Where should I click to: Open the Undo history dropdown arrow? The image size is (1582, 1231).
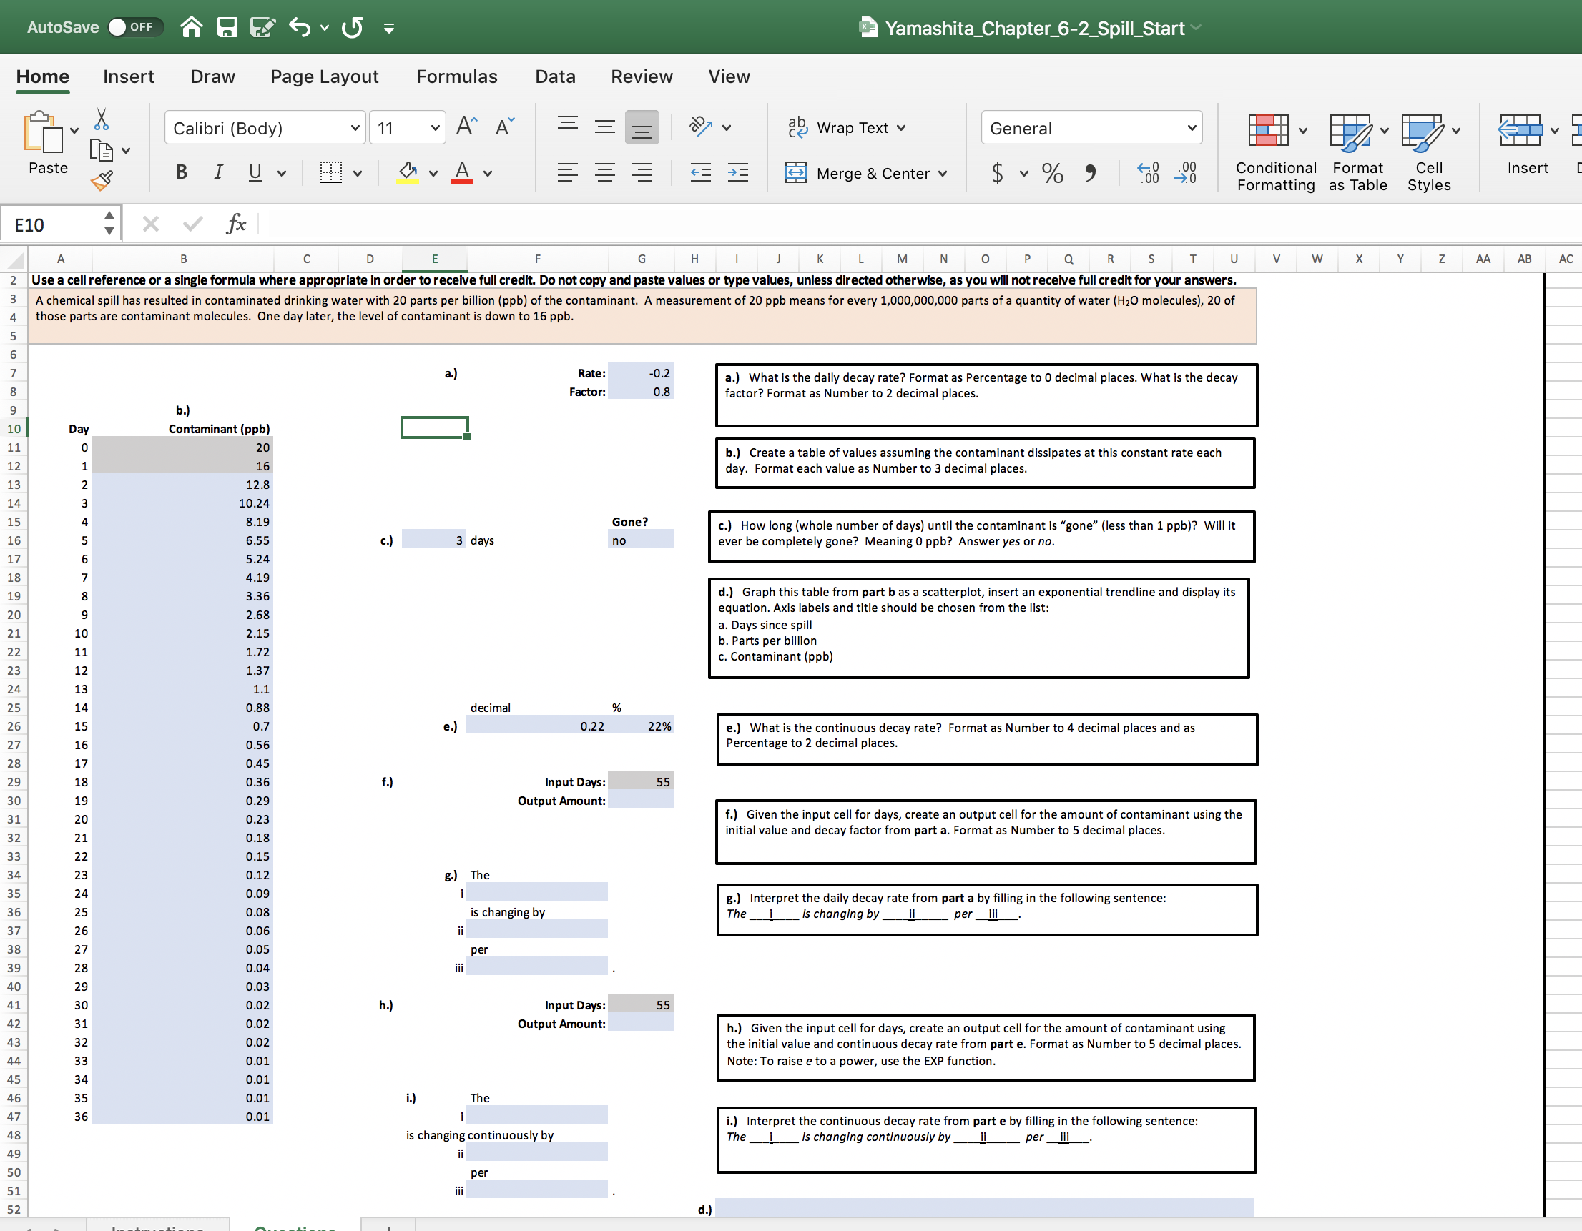(x=325, y=29)
